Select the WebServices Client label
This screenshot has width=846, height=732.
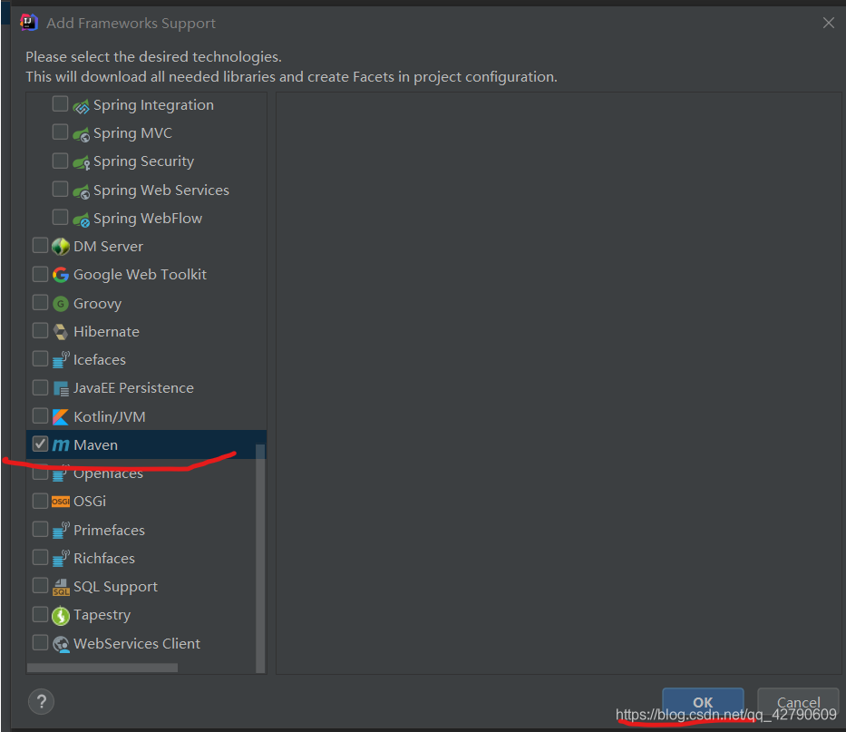tap(137, 643)
